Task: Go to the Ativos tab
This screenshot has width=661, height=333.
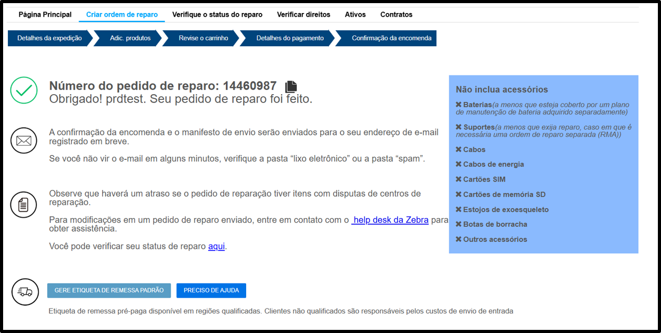Action: 355,15
